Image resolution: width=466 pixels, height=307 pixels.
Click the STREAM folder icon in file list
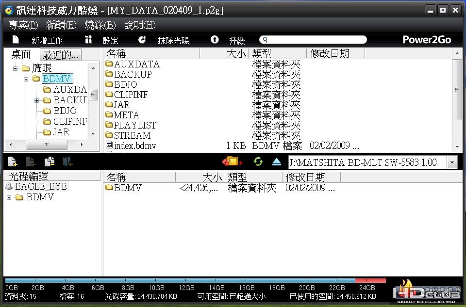click(109, 135)
